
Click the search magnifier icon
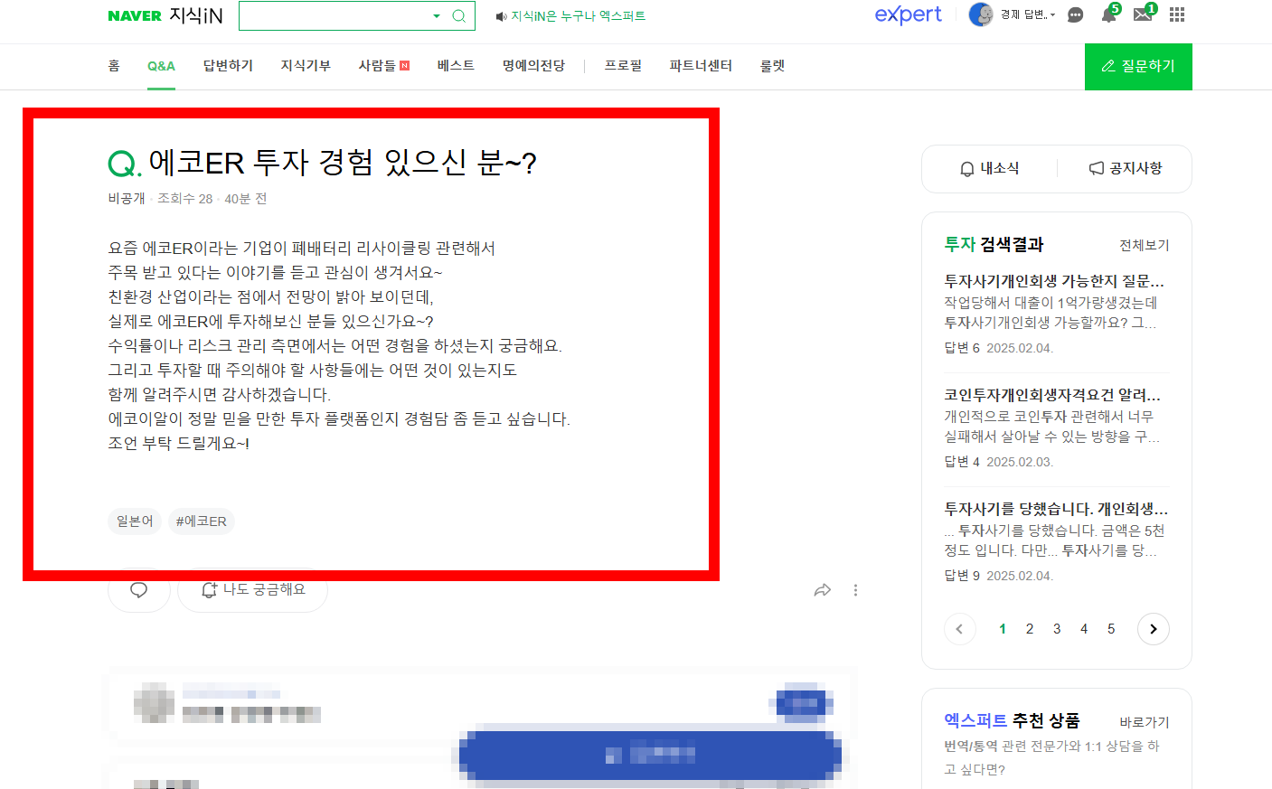point(459,15)
